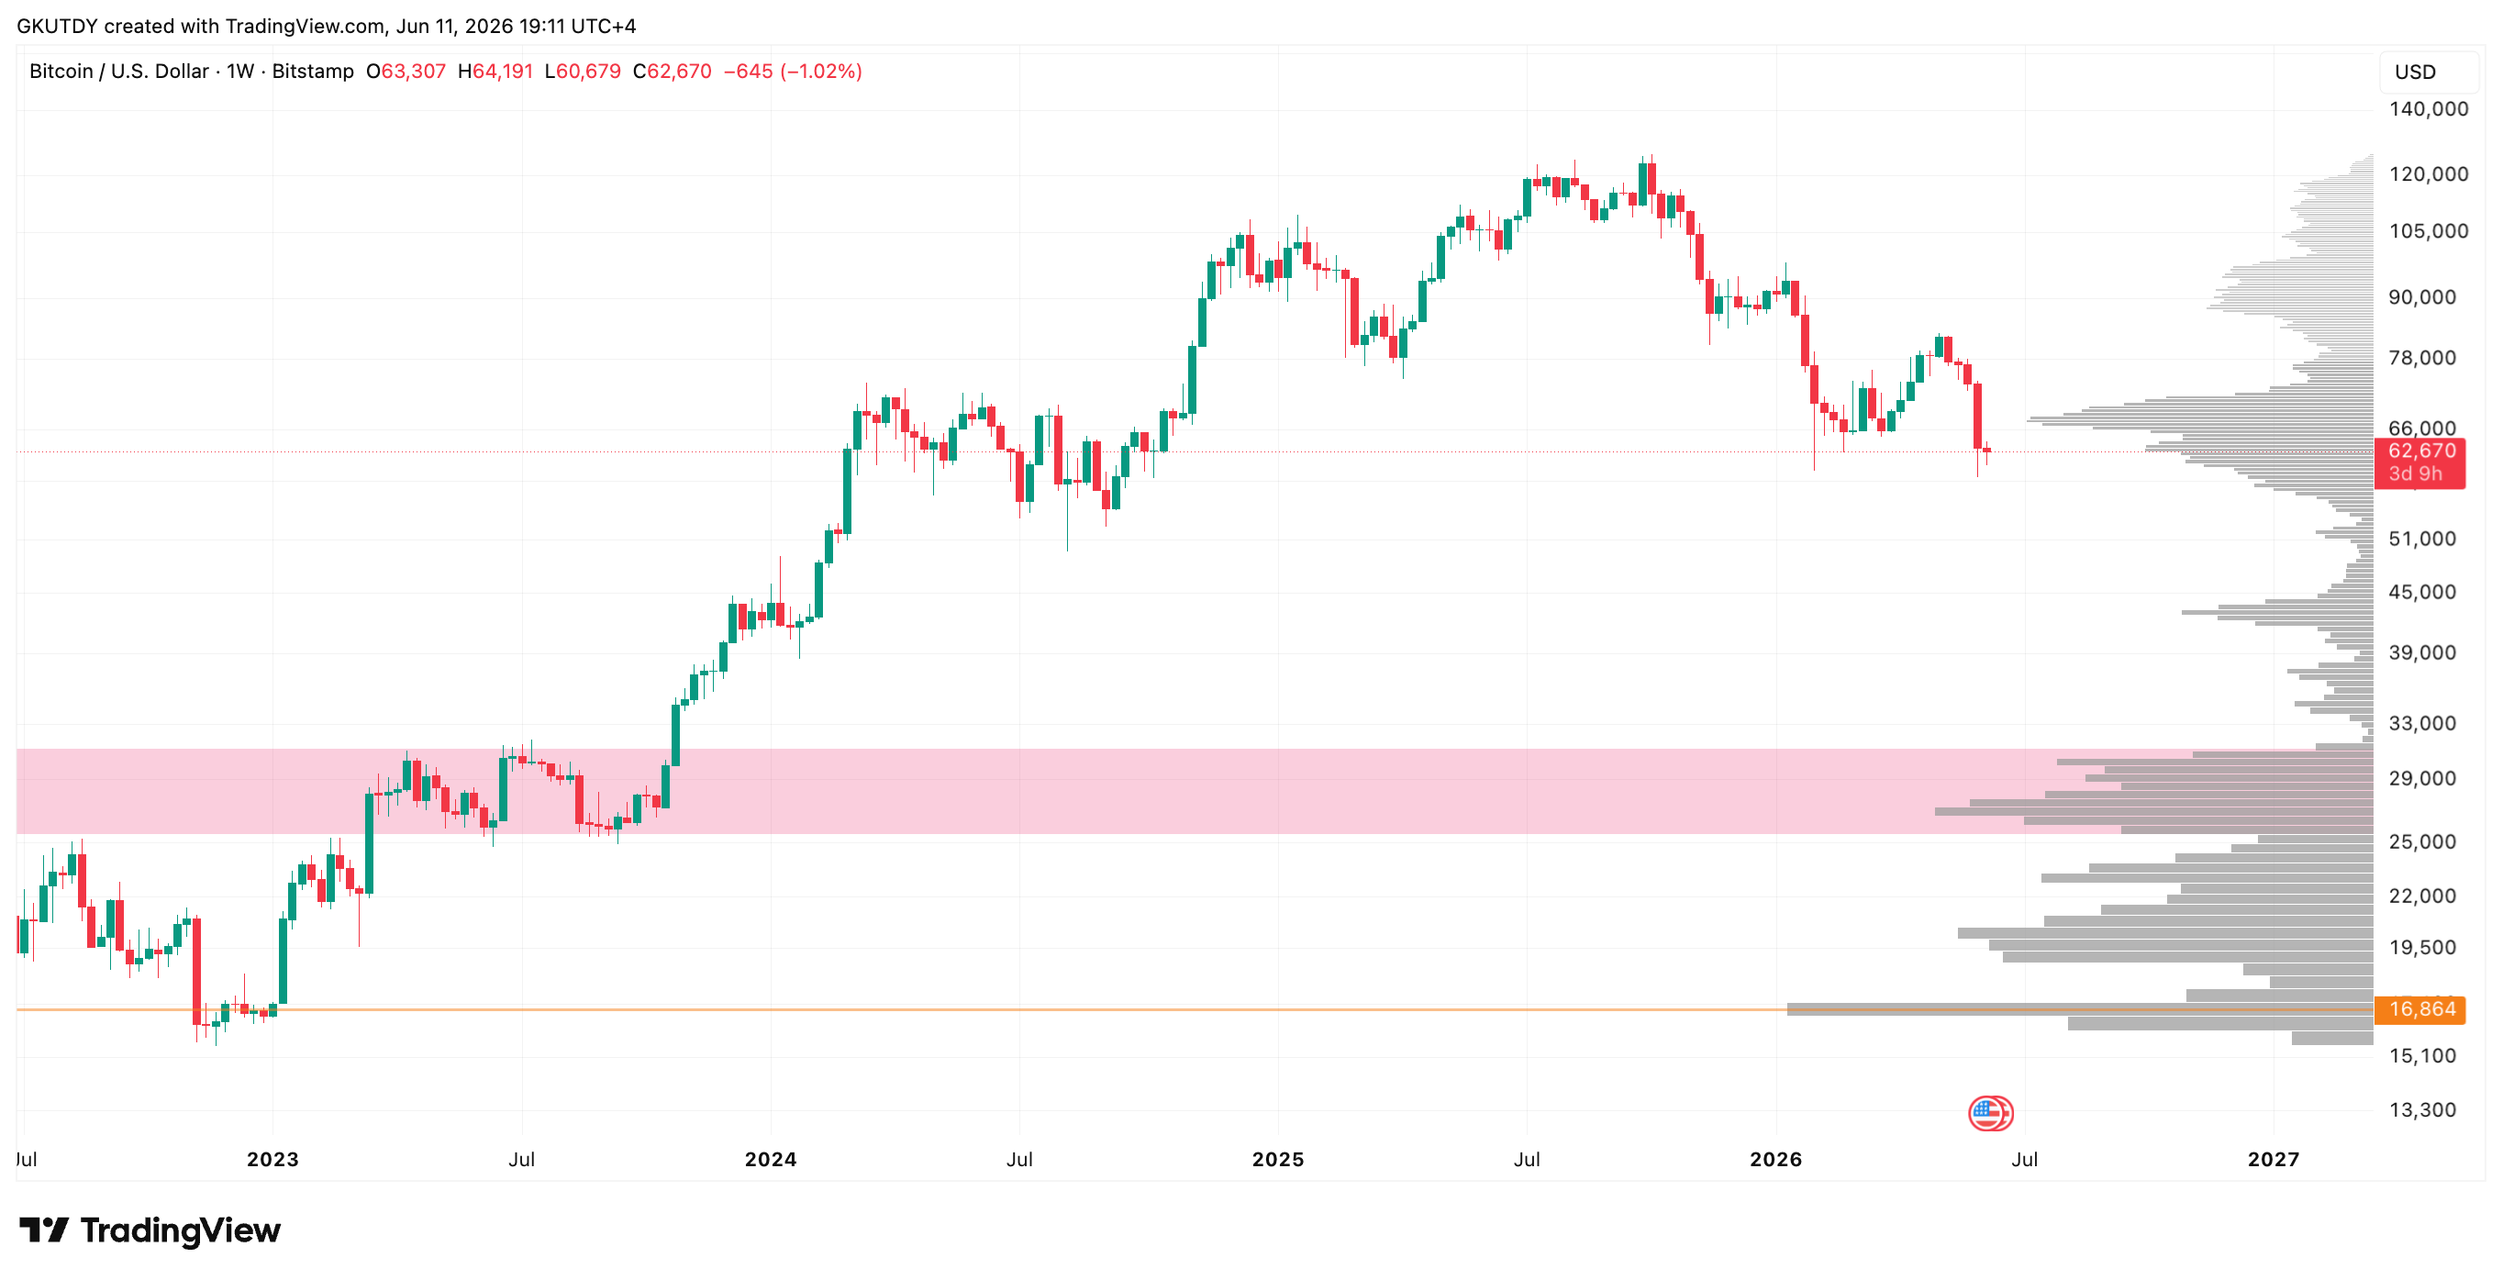Click the 2026 label on time axis

tap(1775, 1159)
